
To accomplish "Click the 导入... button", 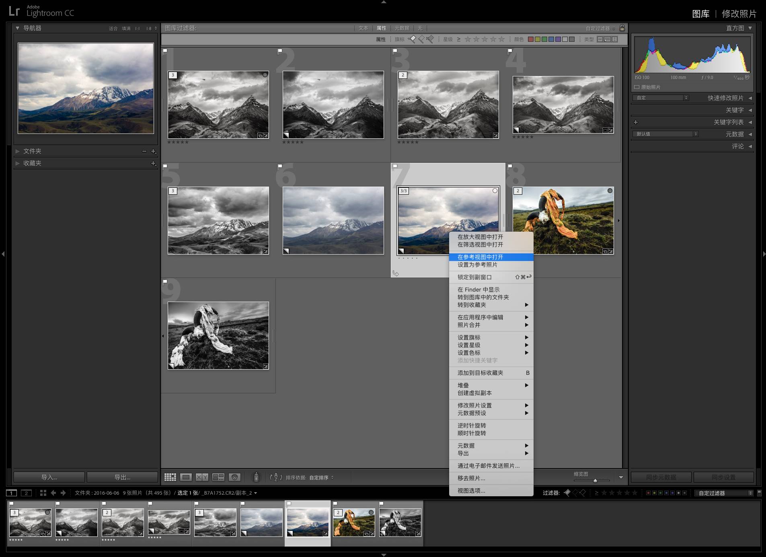I will [49, 477].
